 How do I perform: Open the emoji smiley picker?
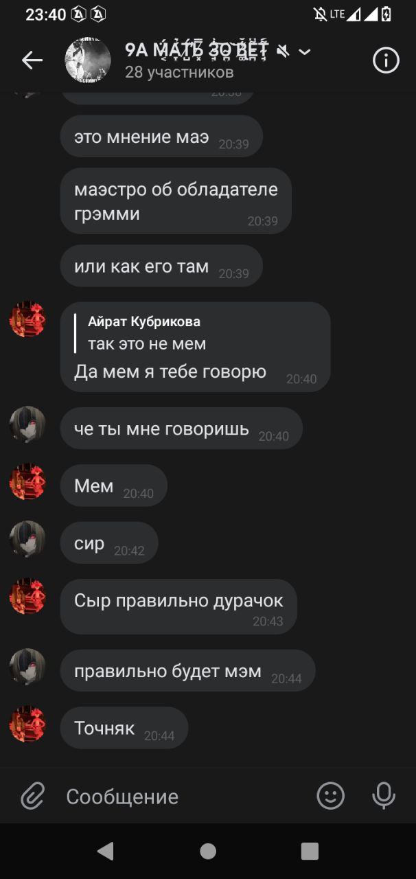(x=330, y=796)
